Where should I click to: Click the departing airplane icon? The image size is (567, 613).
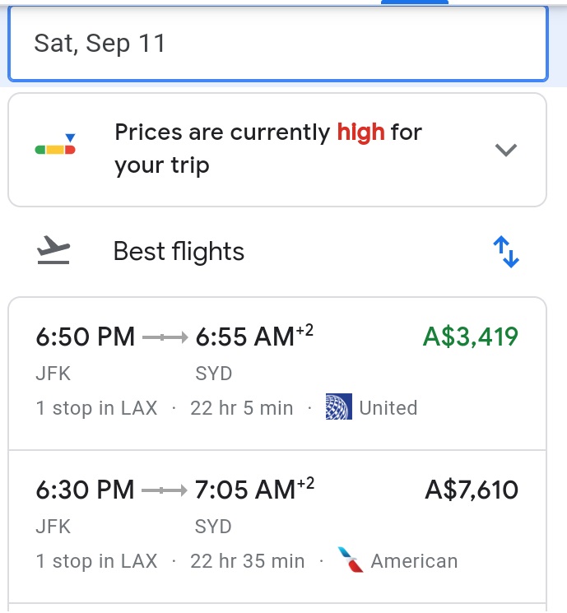54,251
